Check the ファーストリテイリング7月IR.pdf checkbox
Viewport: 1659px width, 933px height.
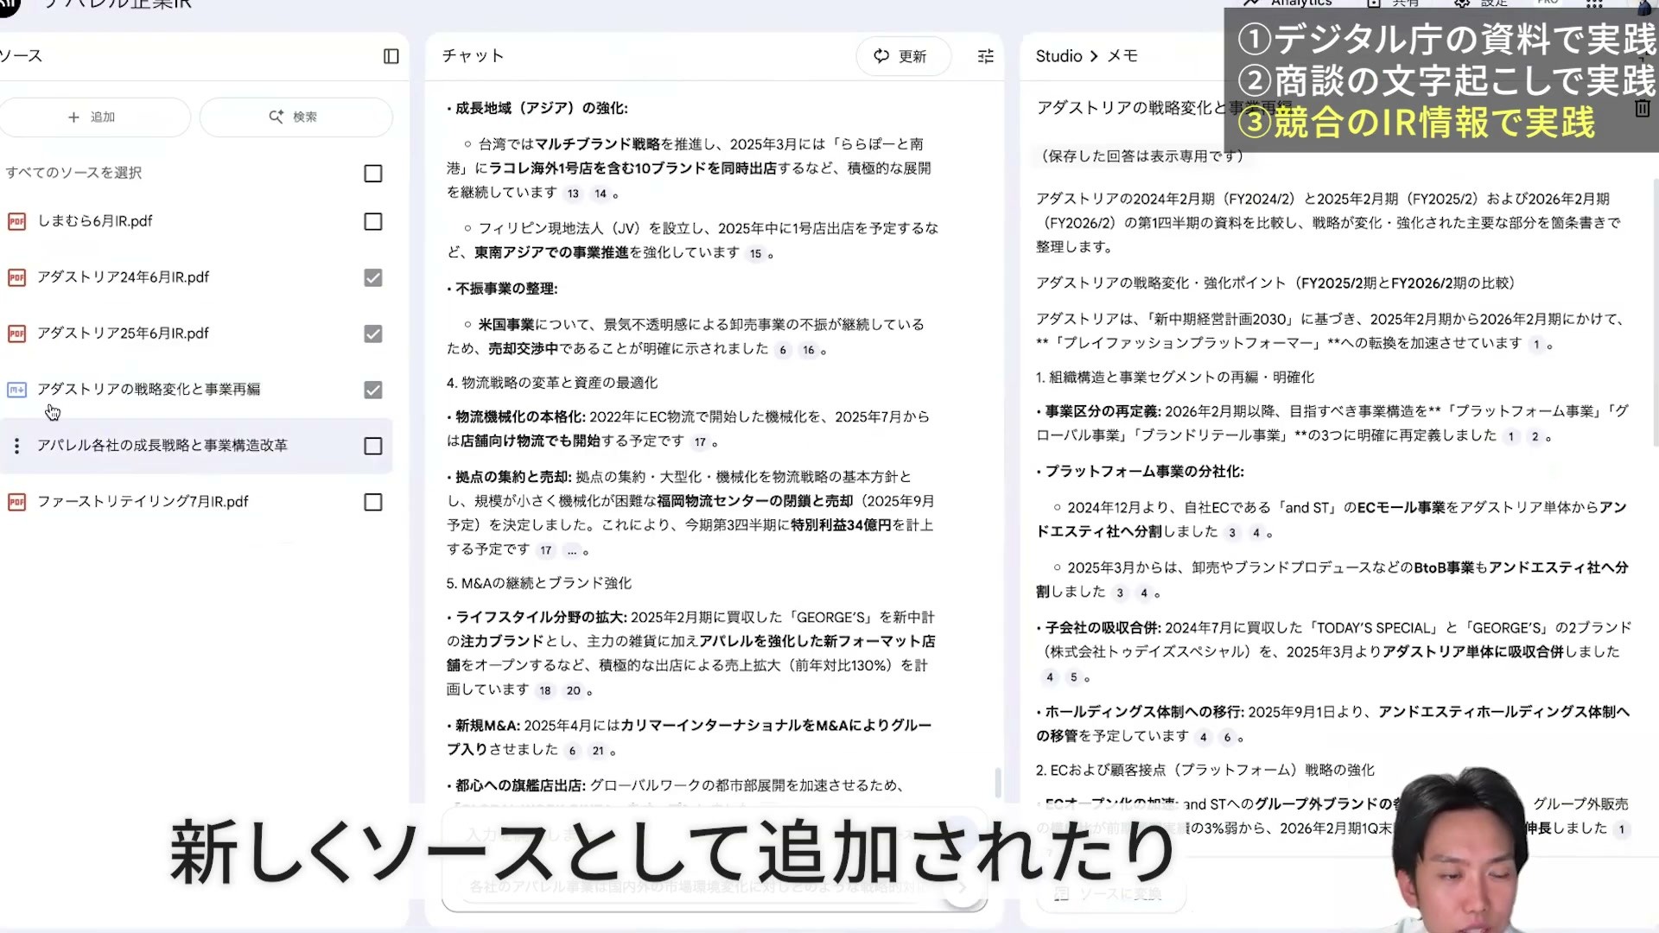point(373,503)
